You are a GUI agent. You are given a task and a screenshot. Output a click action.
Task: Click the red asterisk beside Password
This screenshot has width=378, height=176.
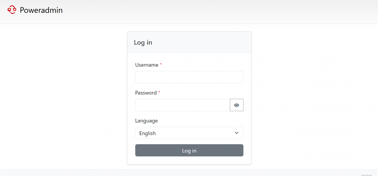point(159,93)
